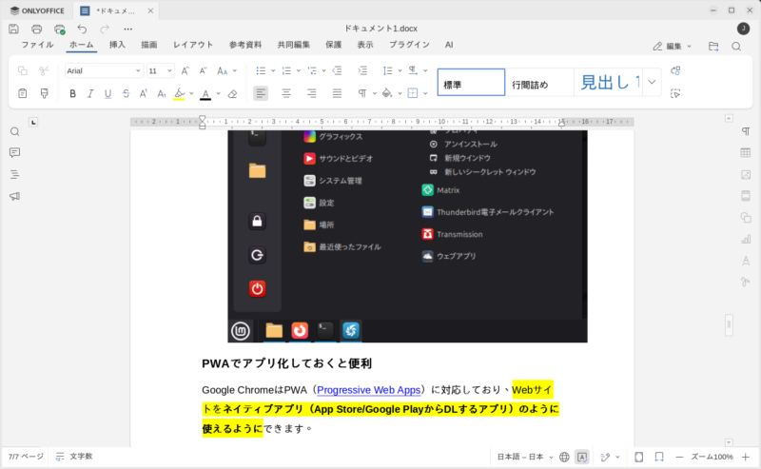
Task: Switch to the 挿入 tab
Action: click(x=117, y=45)
